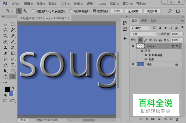Click the Fit Screen button
Screen dimensions: 186x123
(133, 11)
